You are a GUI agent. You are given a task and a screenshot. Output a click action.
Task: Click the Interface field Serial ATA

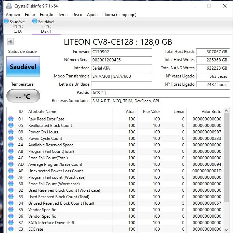click(x=121, y=68)
